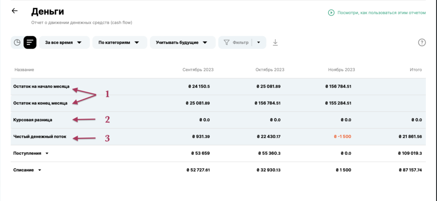Select the list view icon
Screen dimensions: 437x201
point(30,43)
